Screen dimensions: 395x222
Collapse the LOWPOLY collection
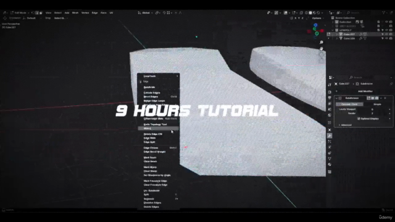tap(333, 30)
